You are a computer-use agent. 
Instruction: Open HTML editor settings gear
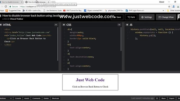pyautogui.click(x=1, y=25)
